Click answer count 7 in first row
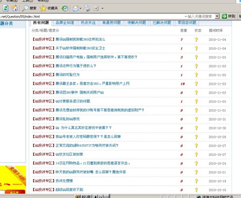The image size is (241, 198). (182, 40)
